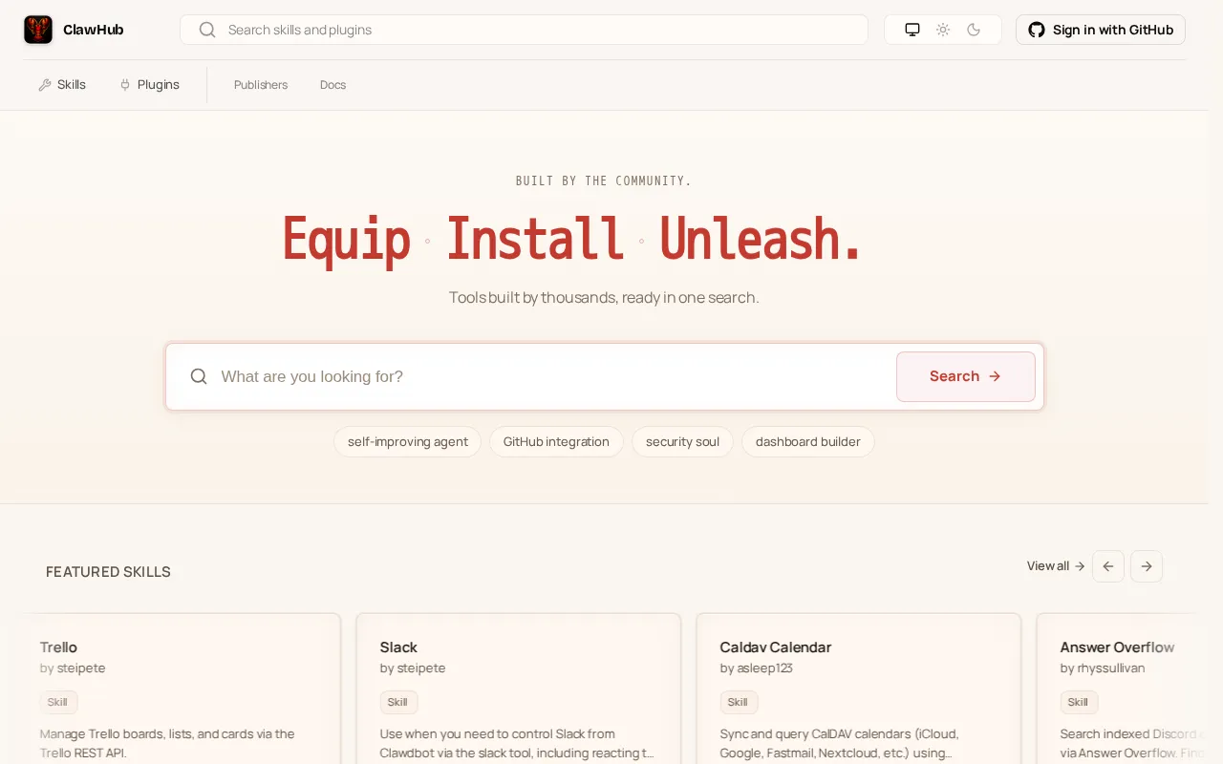
Task: Show next featured skills with right arrow
Action: [1147, 566]
